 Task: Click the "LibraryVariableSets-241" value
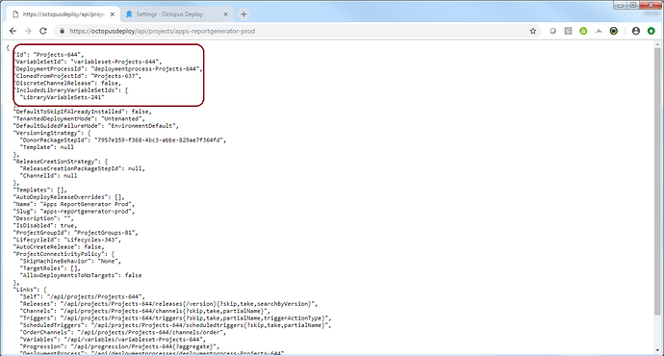[63, 97]
